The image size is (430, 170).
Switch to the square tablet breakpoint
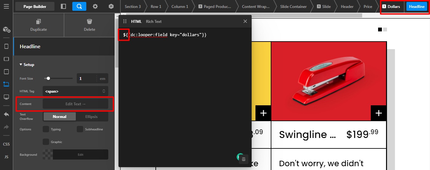pos(6,71)
